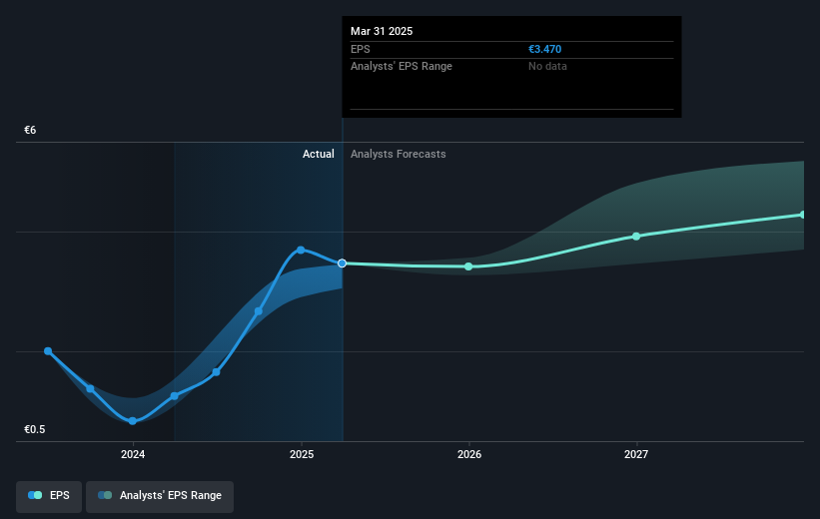Screen dimensions: 820x519
Task: Click the lowest EPS point at 2024
Action: 133,421
